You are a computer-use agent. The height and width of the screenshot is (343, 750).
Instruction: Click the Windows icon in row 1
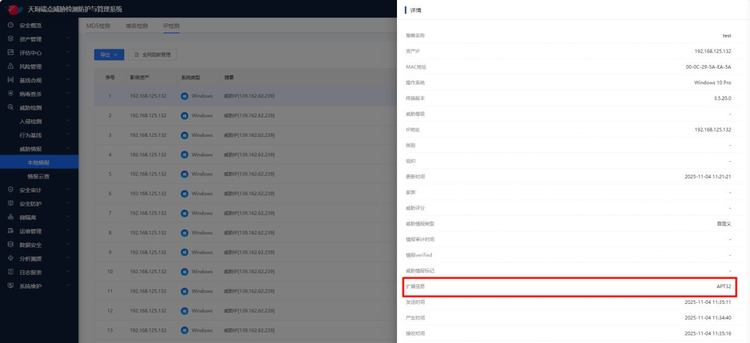[185, 97]
